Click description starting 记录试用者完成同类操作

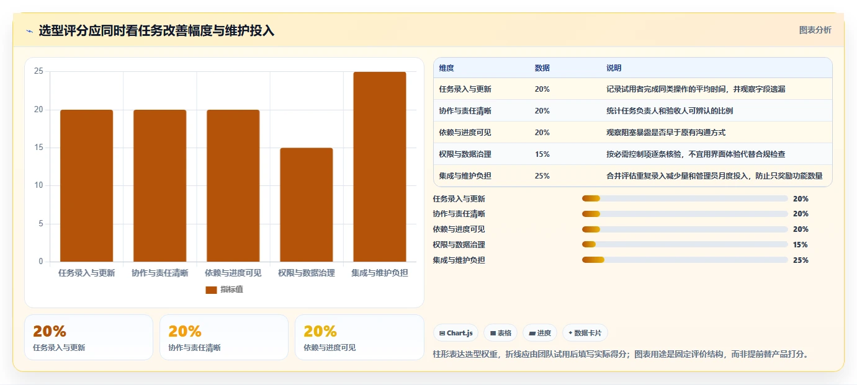point(696,89)
